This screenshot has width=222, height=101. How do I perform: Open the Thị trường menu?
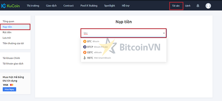coord(33,6)
